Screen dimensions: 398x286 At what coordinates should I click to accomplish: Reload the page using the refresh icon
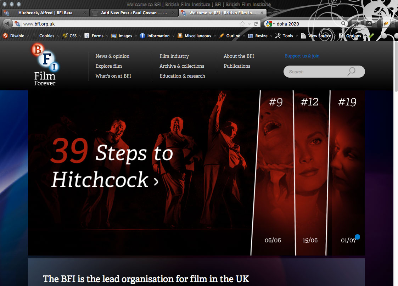point(256,24)
